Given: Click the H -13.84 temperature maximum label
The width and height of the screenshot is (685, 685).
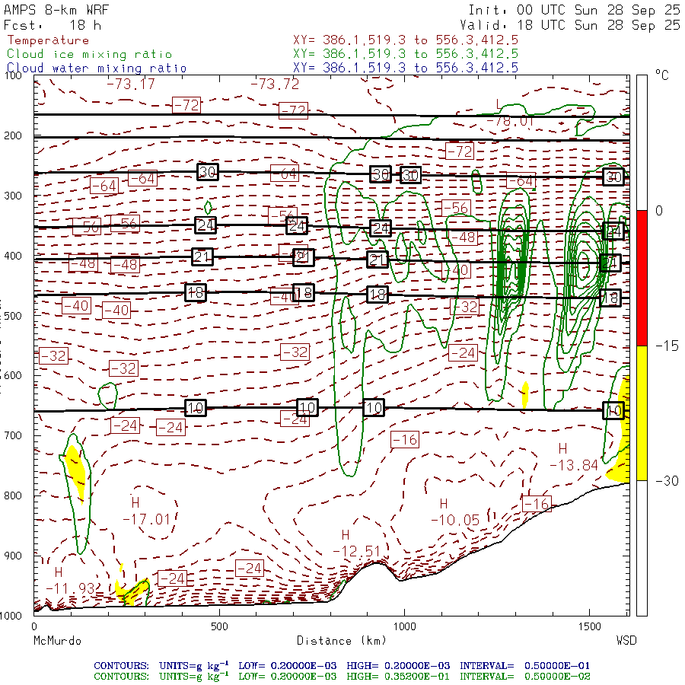Looking at the screenshot, I should tap(573, 457).
